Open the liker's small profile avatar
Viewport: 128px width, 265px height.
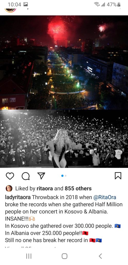pos(9,188)
